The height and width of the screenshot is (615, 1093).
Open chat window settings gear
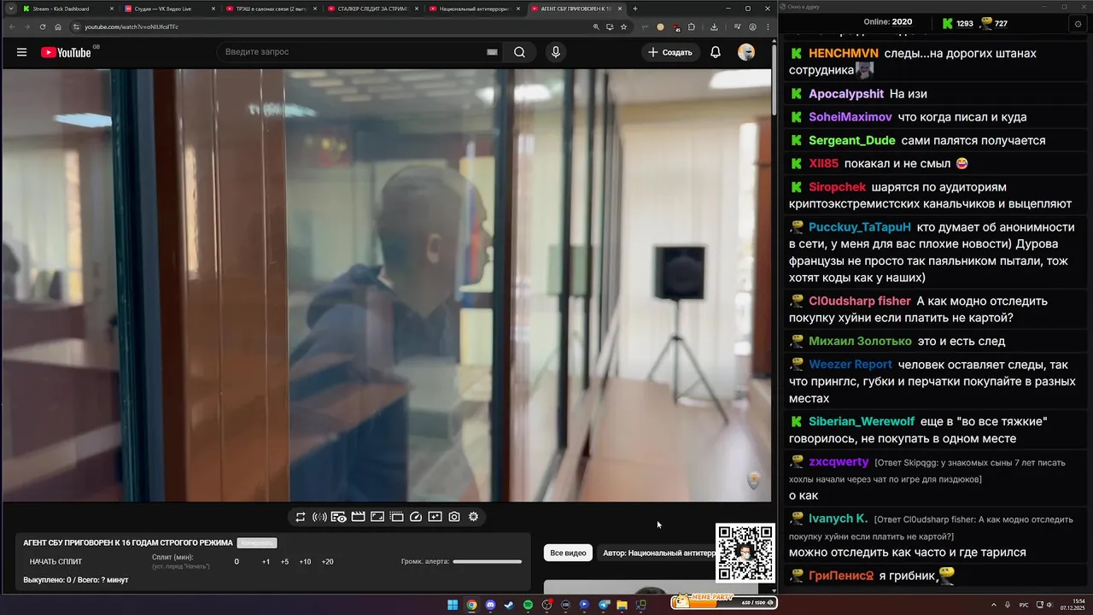tap(1078, 24)
